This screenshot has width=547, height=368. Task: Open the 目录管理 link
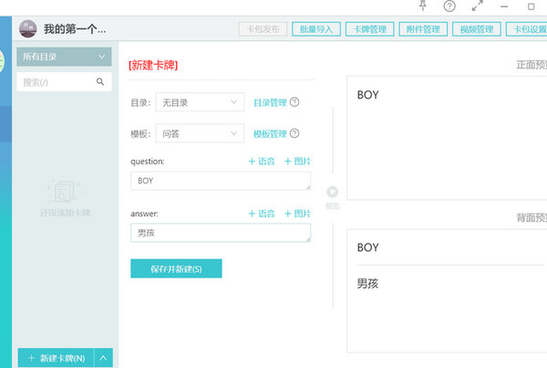tap(269, 102)
